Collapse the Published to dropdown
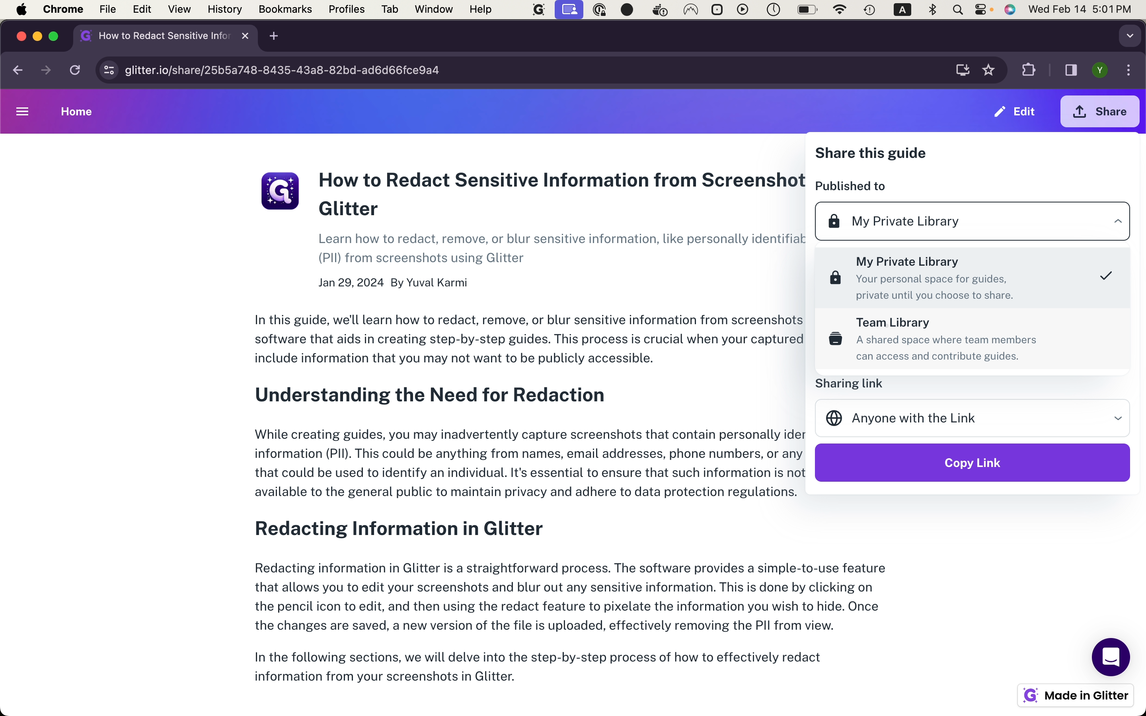The image size is (1146, 716). tap(972, 221)
